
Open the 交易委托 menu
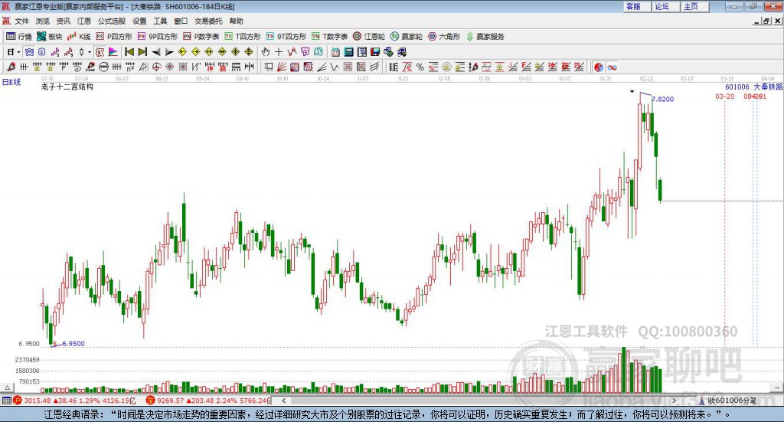(x=208, y=21)
